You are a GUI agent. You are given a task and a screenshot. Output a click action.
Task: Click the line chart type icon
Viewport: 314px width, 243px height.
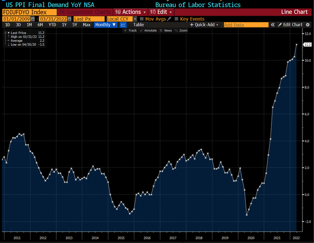(123, 25)
